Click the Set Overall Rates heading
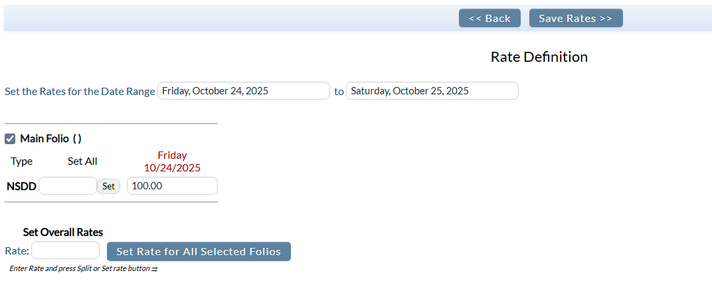Image resolution: width=712 pixels, height=283 pixels. [x=62, y=233]
